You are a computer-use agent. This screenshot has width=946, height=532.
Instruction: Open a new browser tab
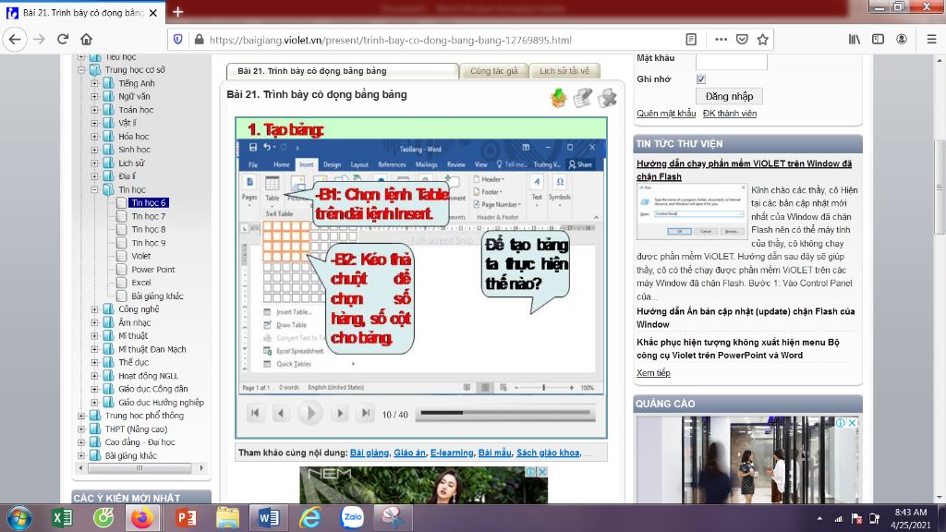point(177,11)
